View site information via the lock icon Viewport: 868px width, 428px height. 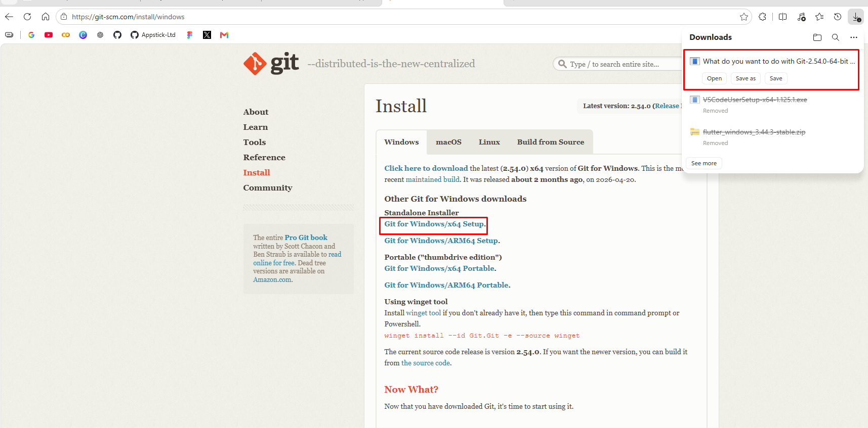(x=64, y=17)
